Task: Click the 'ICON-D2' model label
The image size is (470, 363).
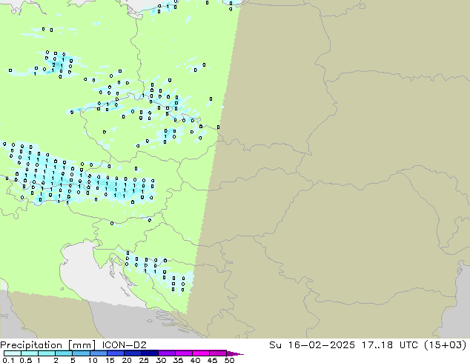Action: tap(124, 344)
